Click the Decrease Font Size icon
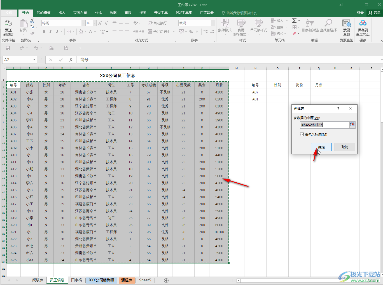The image size is (383, 285). point(106,23)
